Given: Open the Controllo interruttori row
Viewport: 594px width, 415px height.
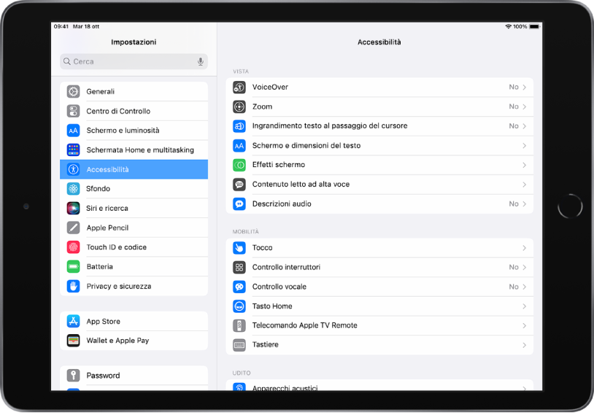Looking at the screenshot, I should 379,268.
